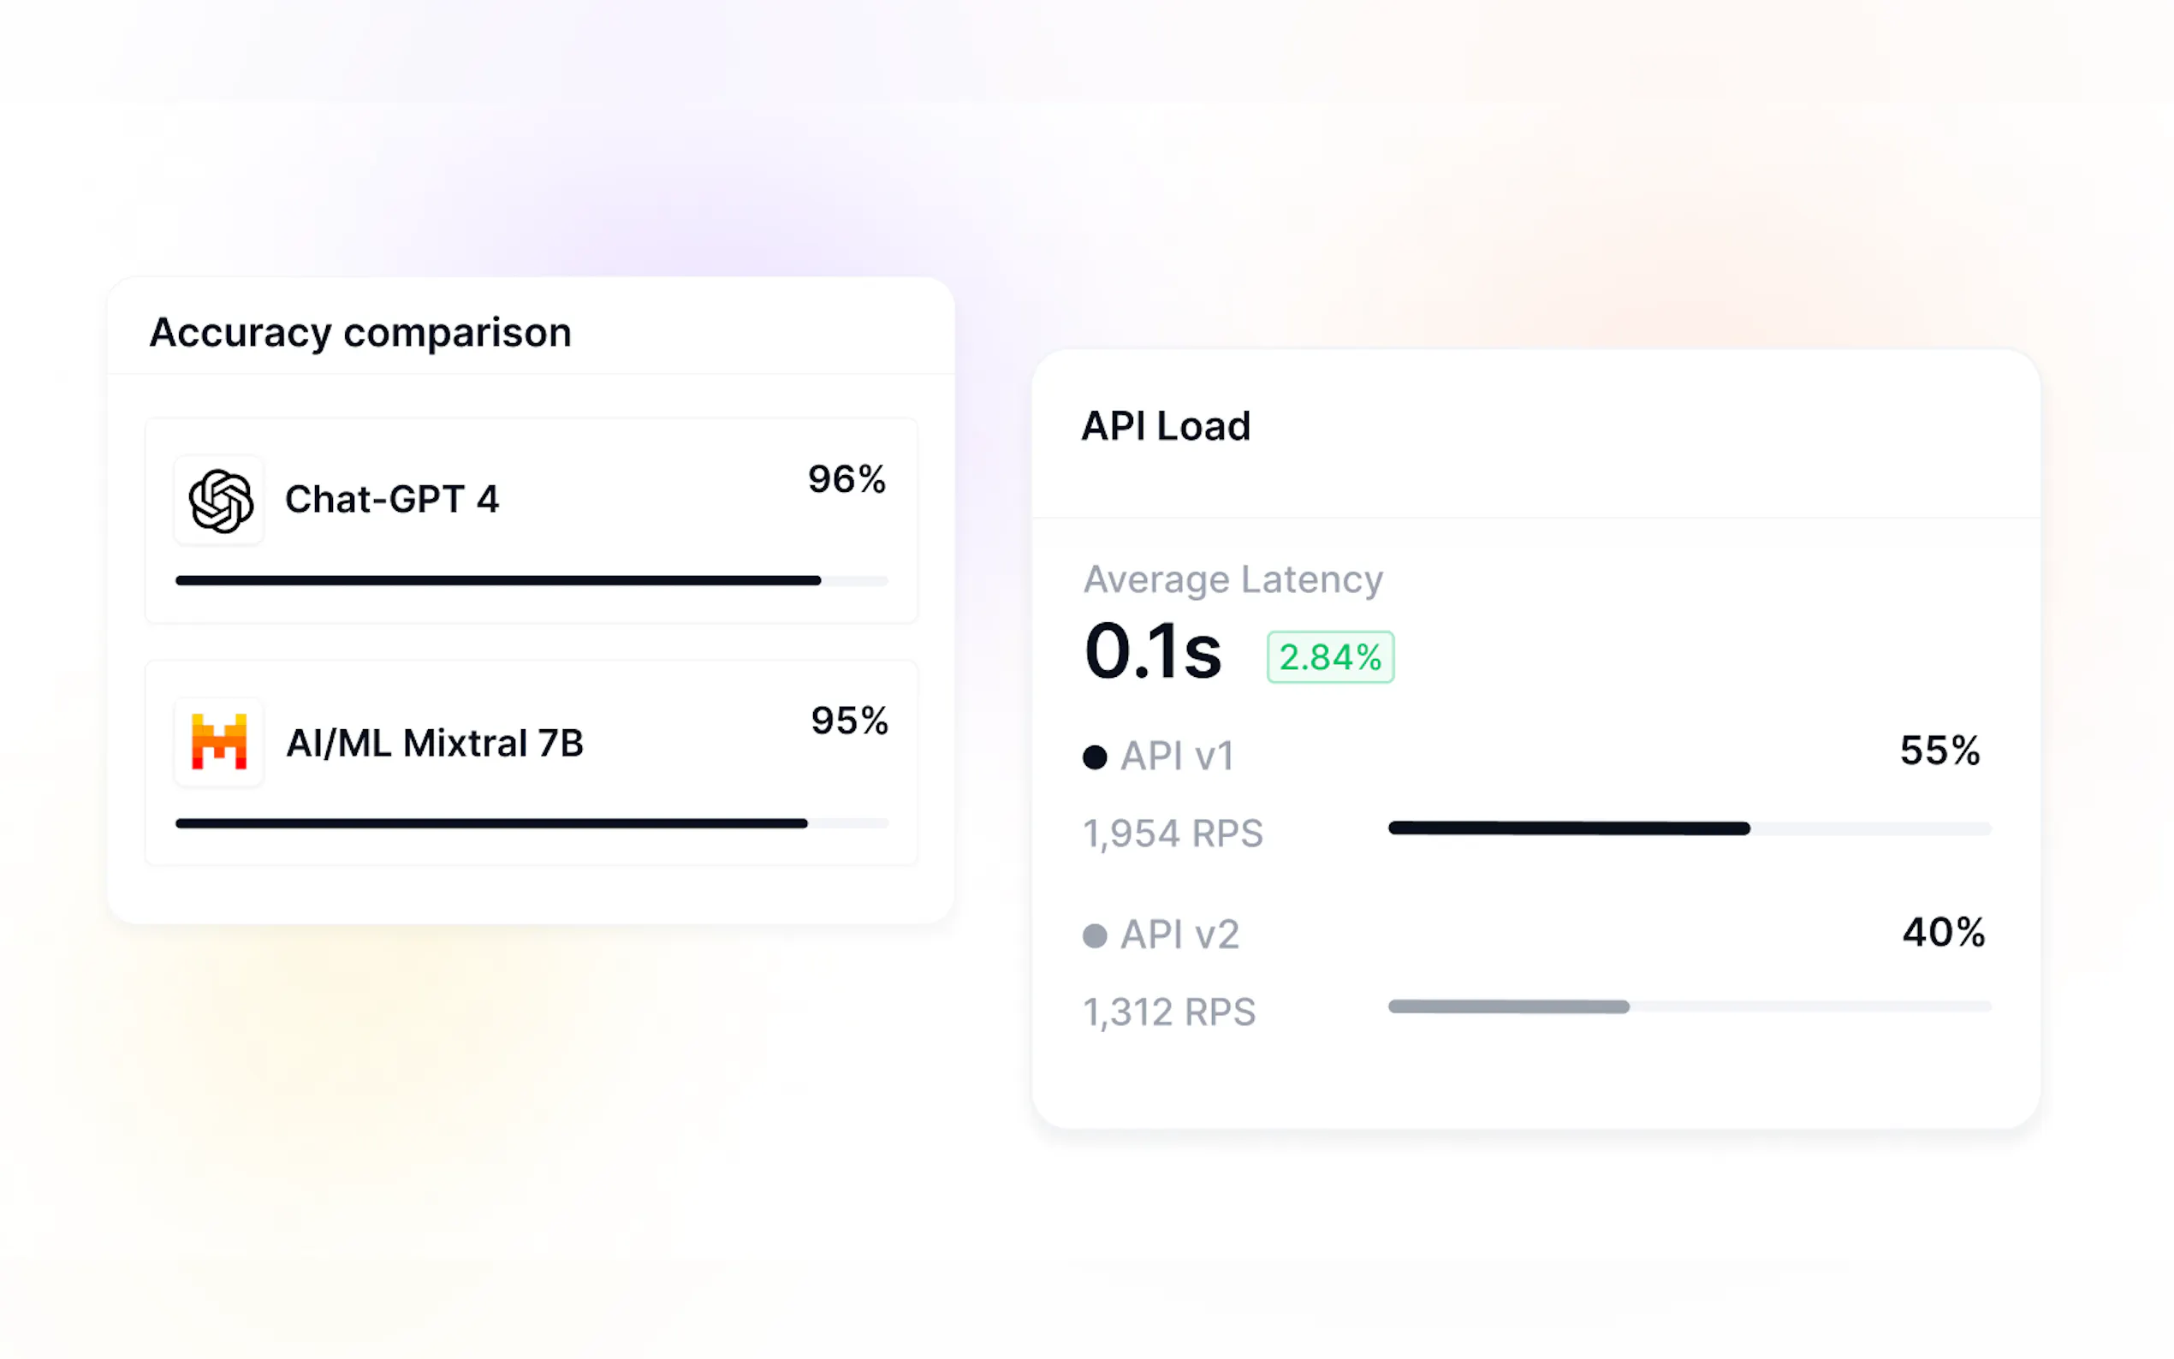The width and height of the screenshot is (2174, 1359).
Task: Click the Mixtral 7B accuracy progress bar
Action: (x=532, y=823)
